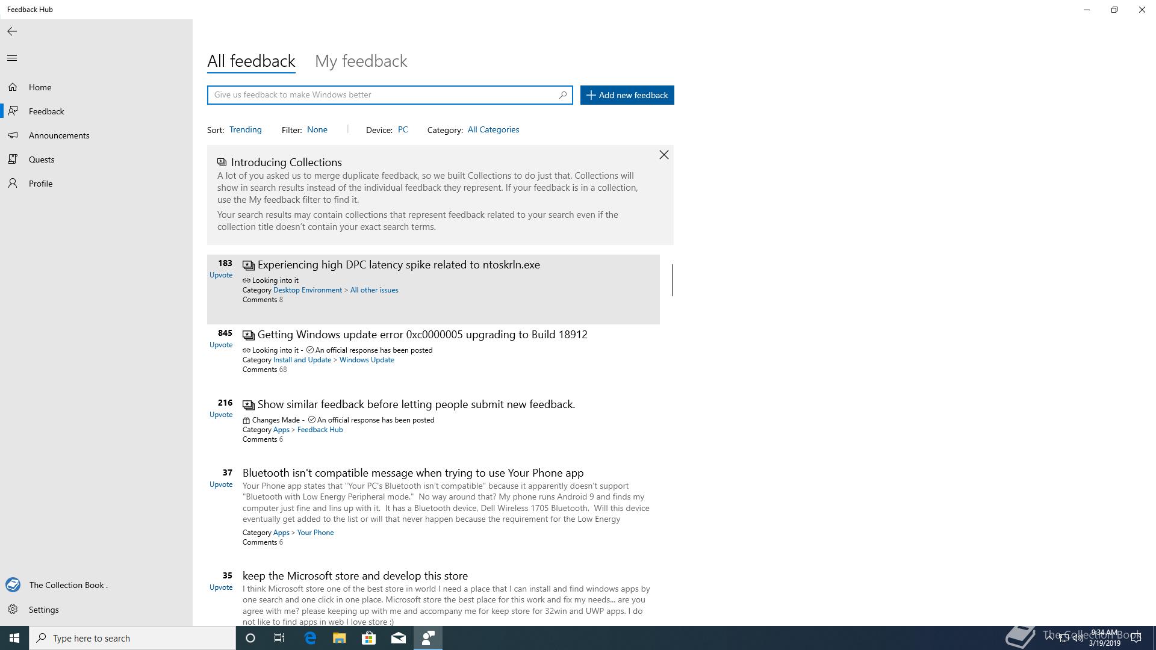Open the Sort Trending dropdown
This screenshot has height=650, width=1156.
coord(245,130)
